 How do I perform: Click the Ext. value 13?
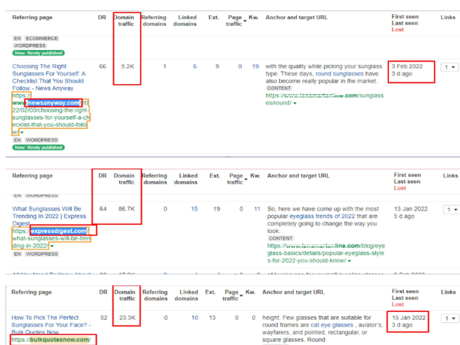pyautogui.click(x=212, y=317)
